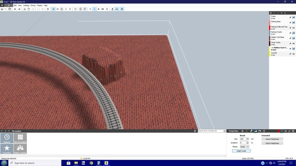Open the save button dropdown arrow

(6, 9)
